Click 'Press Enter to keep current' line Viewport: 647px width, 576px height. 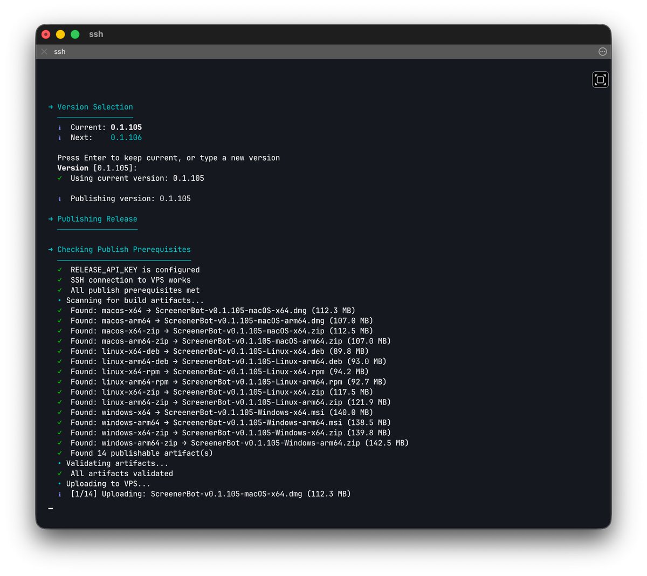click(x=169, y=158)
